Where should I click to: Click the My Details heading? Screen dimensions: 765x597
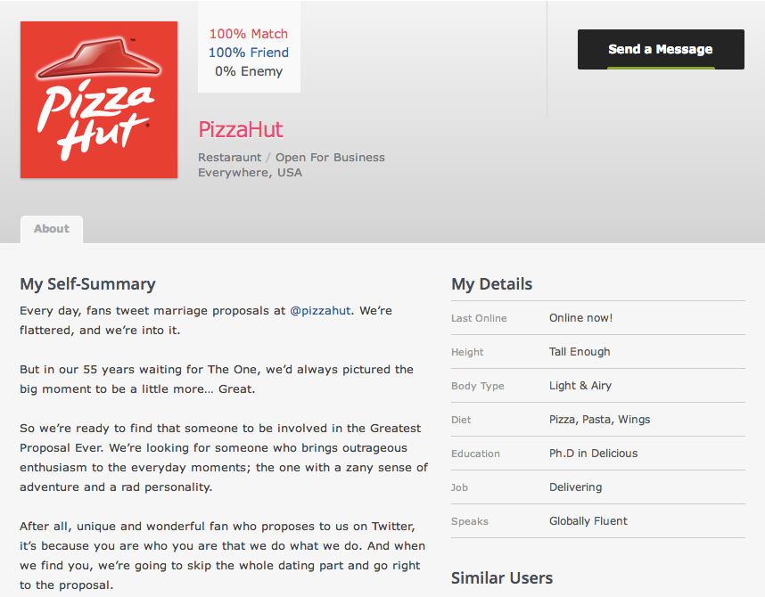click(x=492, y=284)
